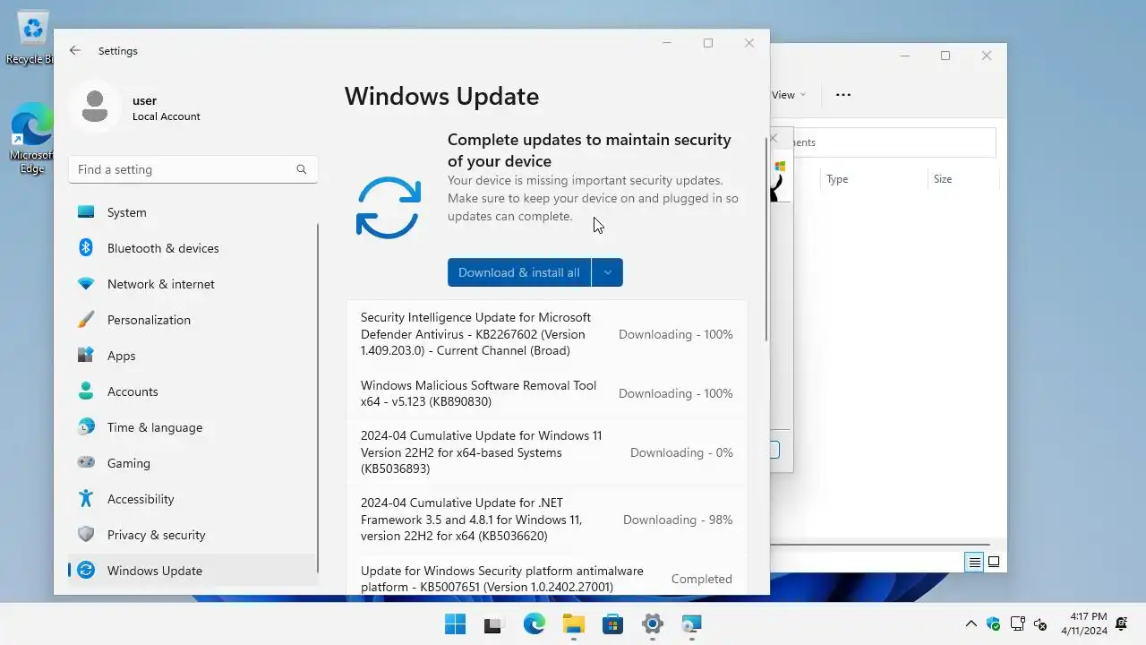Image resolution: width=1146 pixels, height=645 pixels.
Task: Go to Personalization settings
Action: [192, 320]
